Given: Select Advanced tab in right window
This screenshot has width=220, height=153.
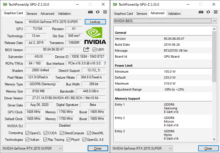Looking at the screenshot, I should click(157, 13).
